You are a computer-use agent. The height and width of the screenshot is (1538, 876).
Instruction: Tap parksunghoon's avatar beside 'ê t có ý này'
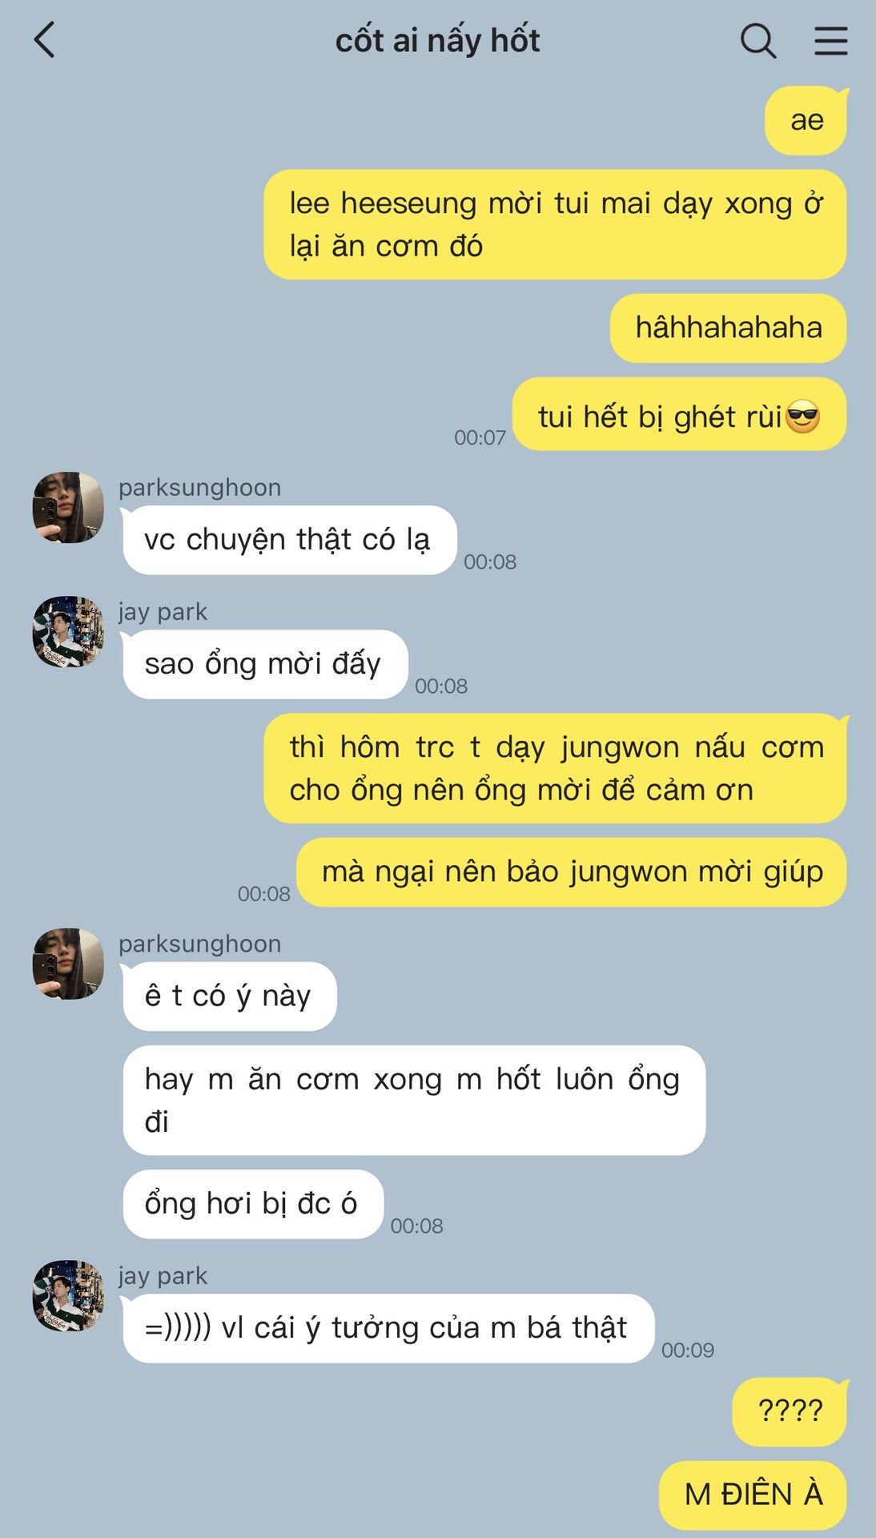(x=68, y=964)
